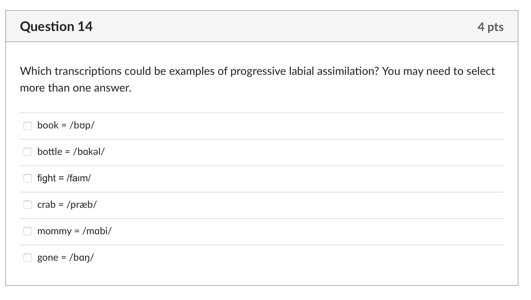The width and height of the screenshot is (531, 300).
Task: Select the "book = /bʊp/" option label
Action: tap(66, 125)
